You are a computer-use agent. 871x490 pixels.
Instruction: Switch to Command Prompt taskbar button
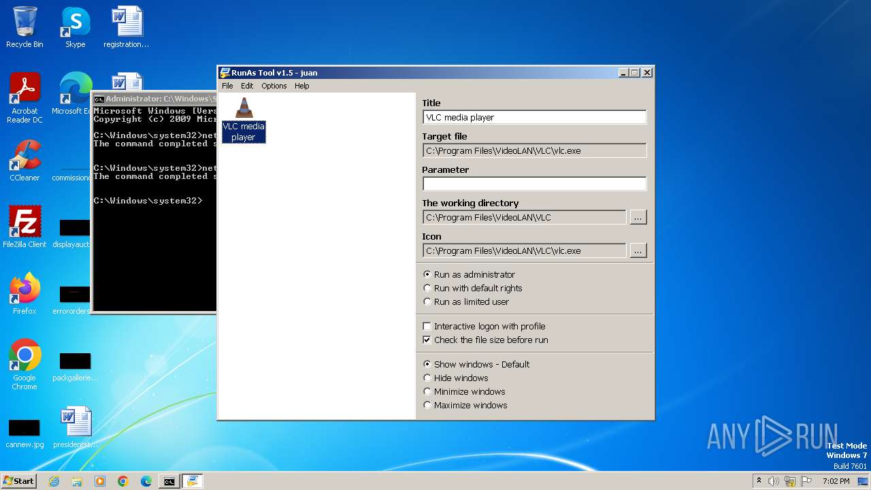click(169, 481)
